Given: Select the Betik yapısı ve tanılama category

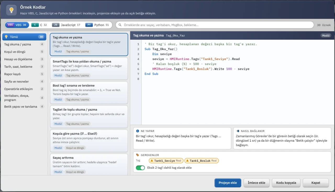Looking at the screenshot, I should [24, 106].
